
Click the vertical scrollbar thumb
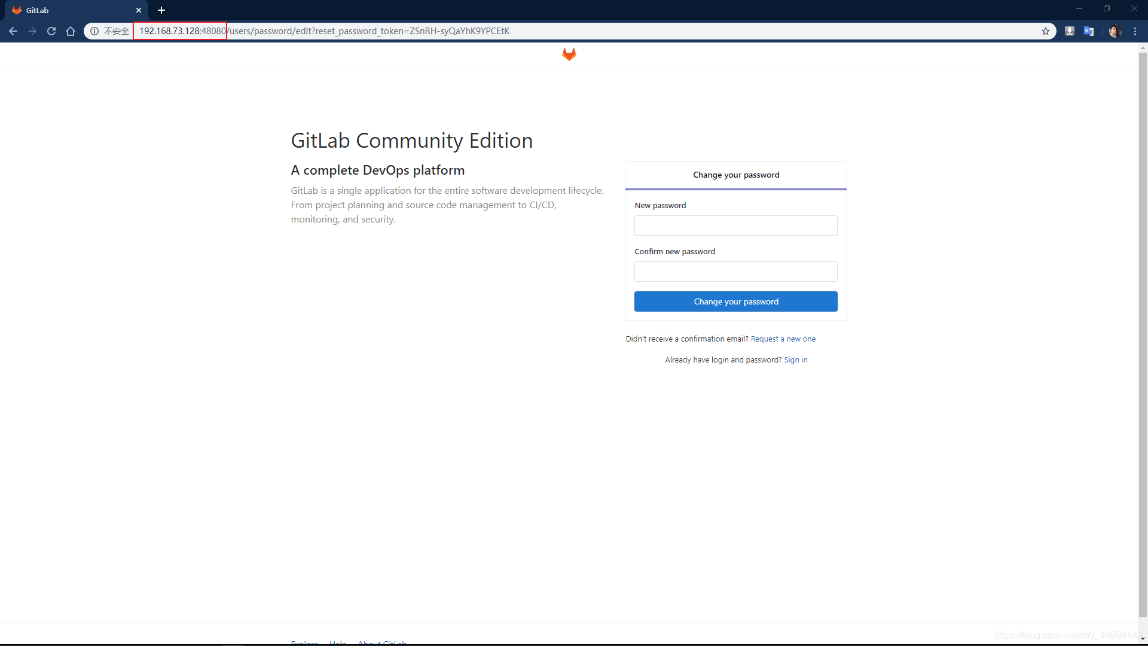(x=1143, y=335)
